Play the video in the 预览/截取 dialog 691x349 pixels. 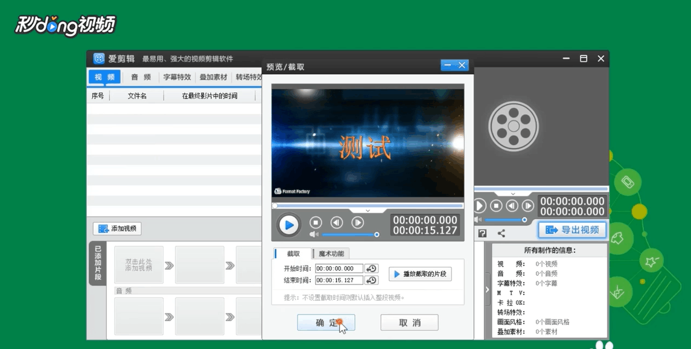point(288,225)
